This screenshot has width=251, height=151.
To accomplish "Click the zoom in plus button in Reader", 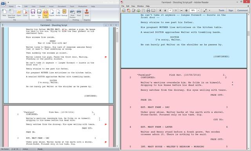I will [x=186, y=11].
